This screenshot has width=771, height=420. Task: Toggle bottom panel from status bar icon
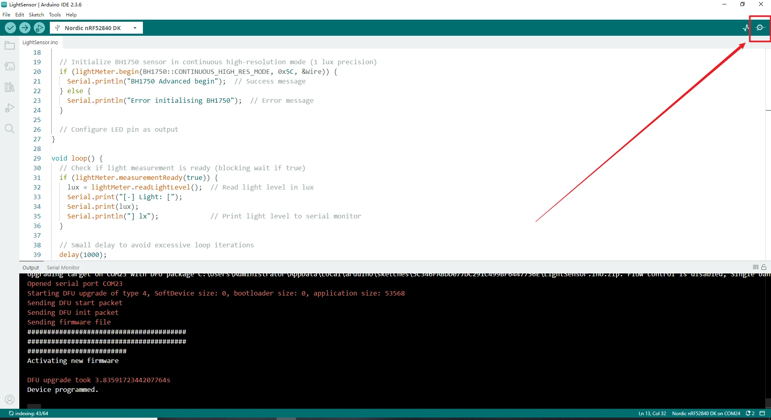pos(762,413)
